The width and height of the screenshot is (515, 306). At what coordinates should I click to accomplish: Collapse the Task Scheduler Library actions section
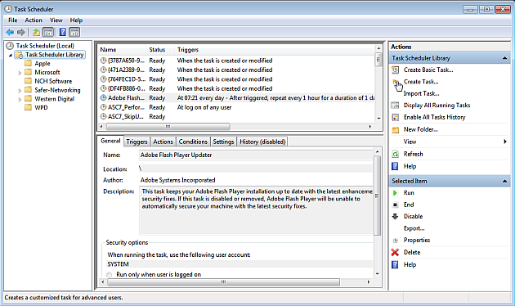(x=504, y=58)
